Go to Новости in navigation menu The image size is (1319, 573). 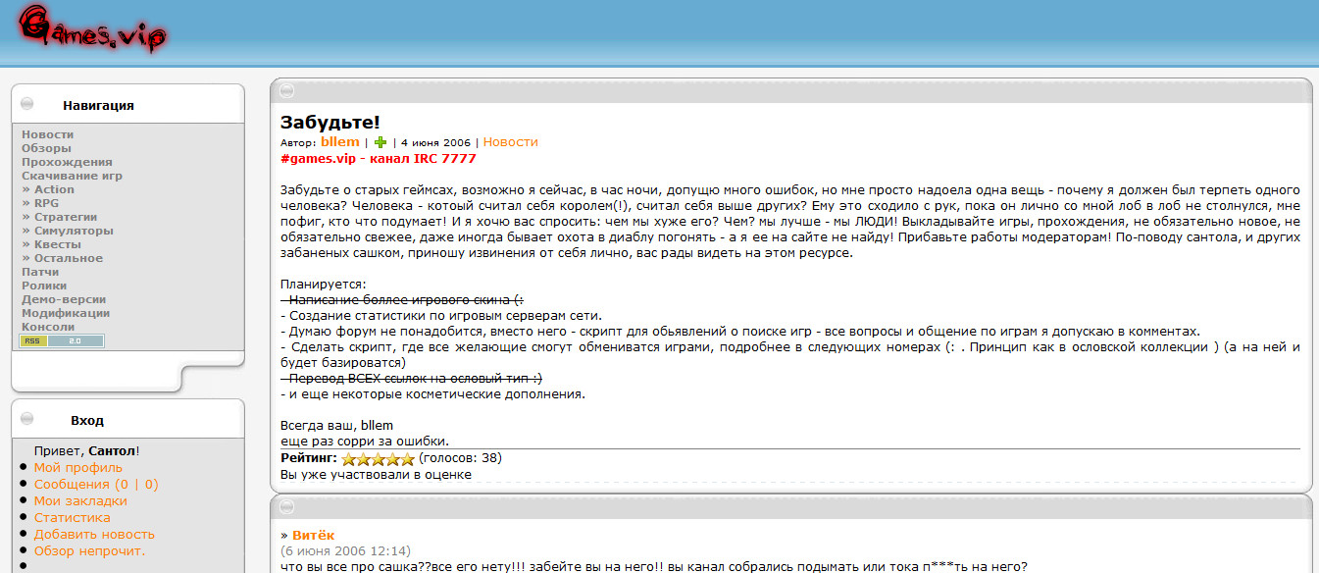(x=47, y=134)
